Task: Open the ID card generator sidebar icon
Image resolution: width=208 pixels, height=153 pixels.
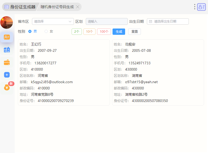Action: pyautogui.click(x=7, y=37)
